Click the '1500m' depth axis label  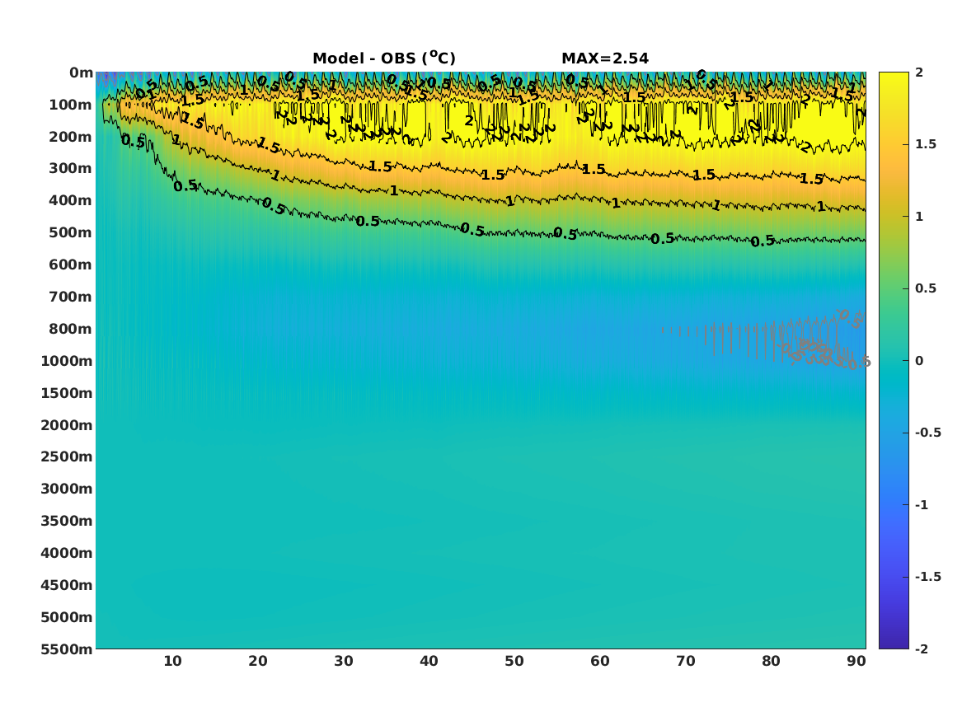pyautogui.click(x=67, y=393)
